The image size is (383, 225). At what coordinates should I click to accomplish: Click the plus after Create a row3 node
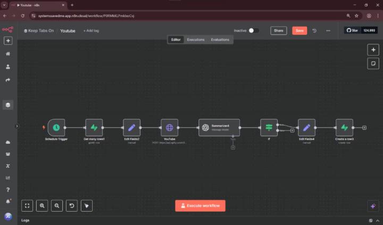pos(364,128)
